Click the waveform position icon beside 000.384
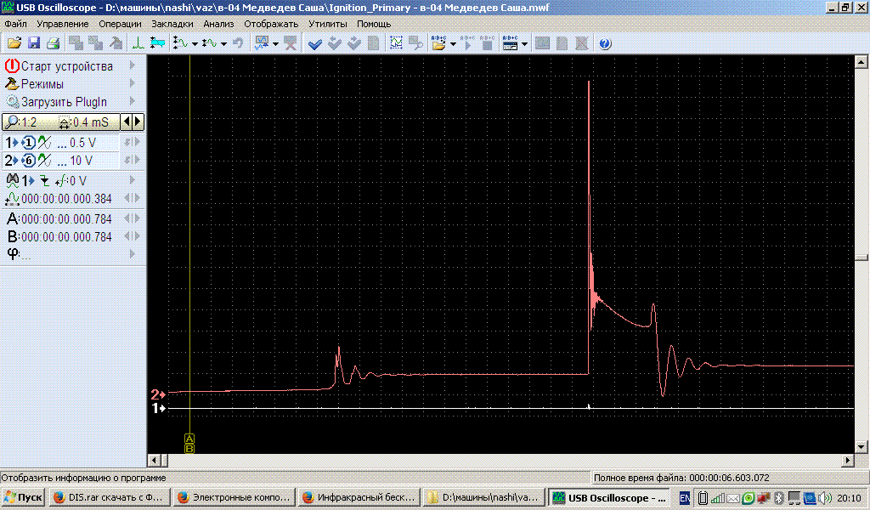This screenshot has height=510, width=870. (x=12, y=199)
